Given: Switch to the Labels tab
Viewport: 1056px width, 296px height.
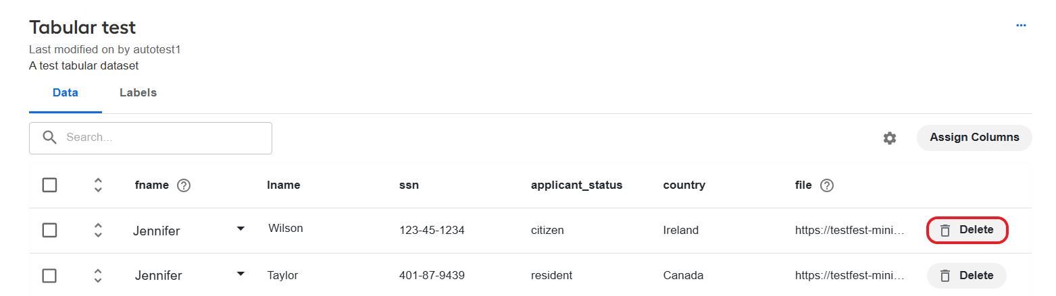Looking at the screenshot, I should (x=139, y=93).
